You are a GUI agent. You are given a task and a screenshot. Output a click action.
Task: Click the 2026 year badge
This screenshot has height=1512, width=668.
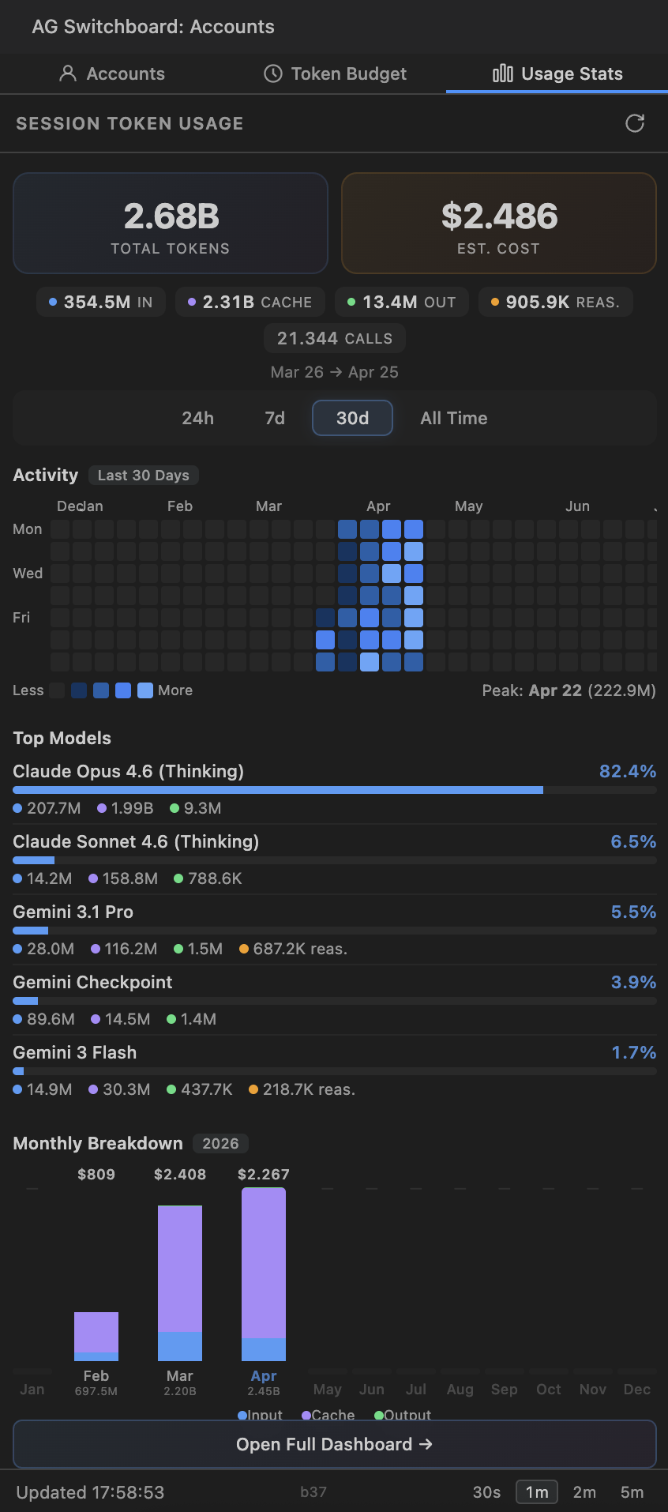tap(220, 1143)
